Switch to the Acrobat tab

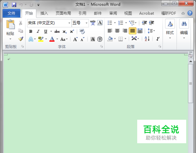147,13
